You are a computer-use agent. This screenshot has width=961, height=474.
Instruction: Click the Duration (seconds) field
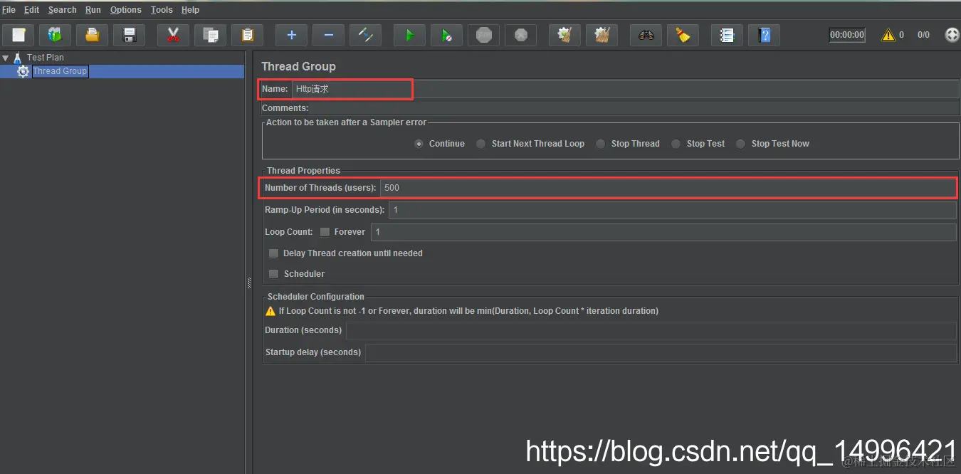coord(651,330)
